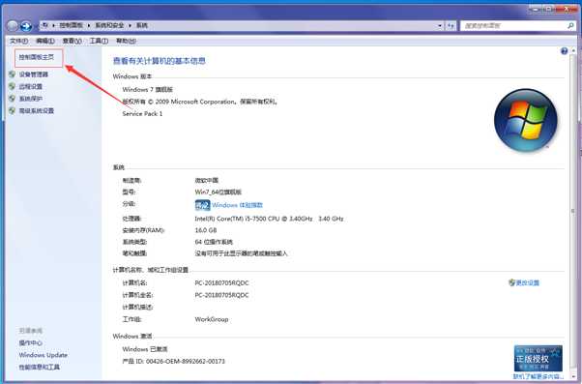Click the product ID 00426-OEM-8992662-00173
Image resolution: width=582 pixels, height=384 pixels.
[x=186, y=362]
